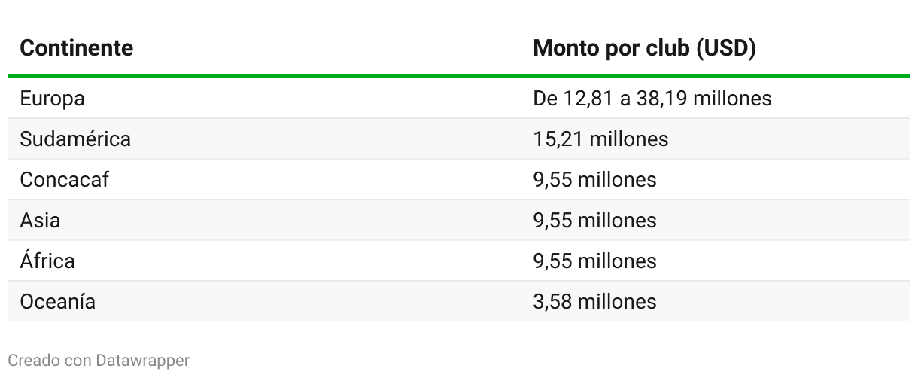Click the green line under the header
The height and width of the screenshot is (378, 918).
tap(459, 76)
